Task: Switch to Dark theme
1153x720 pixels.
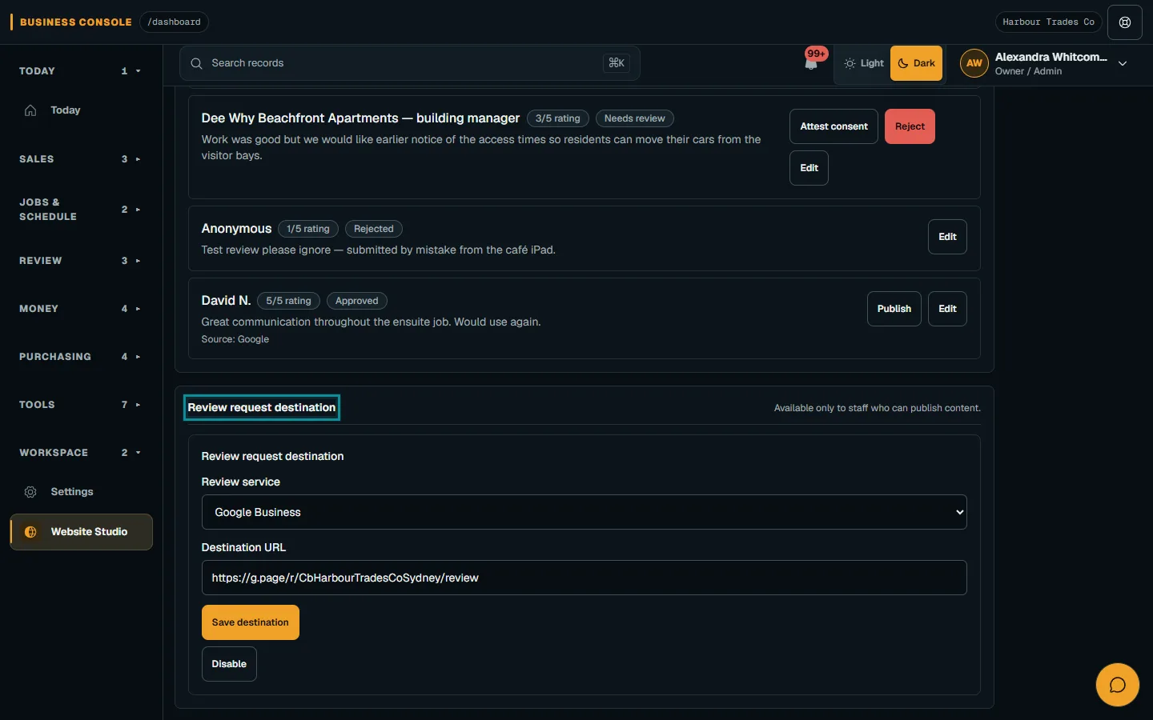Action: pyautogui.click(x=917, y=63)
